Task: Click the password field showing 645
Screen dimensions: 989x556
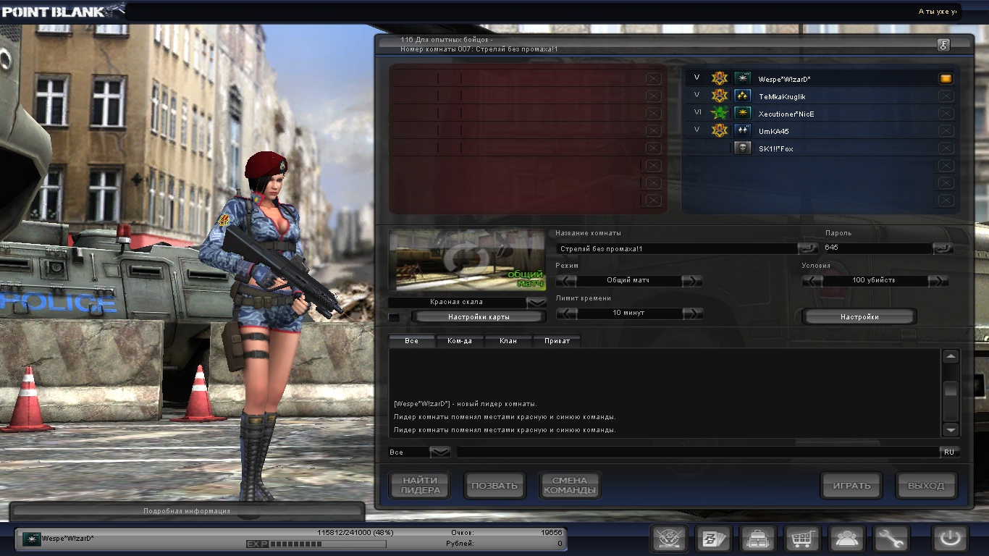Action: tap(877, 248)
